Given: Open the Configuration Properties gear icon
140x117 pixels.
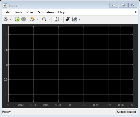Looking at the screenshot, I should point(6,19).
